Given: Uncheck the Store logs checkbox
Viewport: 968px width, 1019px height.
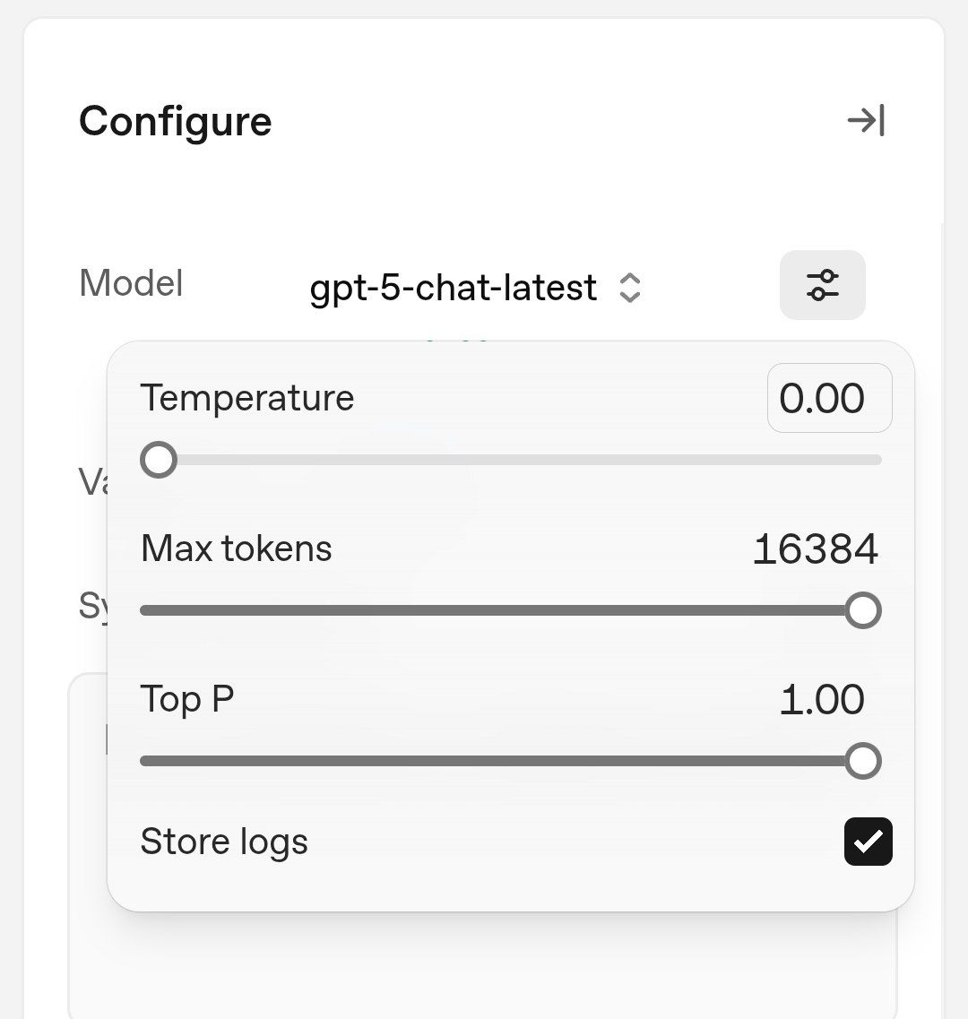Looking at the screenshot, I should pyautogui.click(x=868, y=842).
